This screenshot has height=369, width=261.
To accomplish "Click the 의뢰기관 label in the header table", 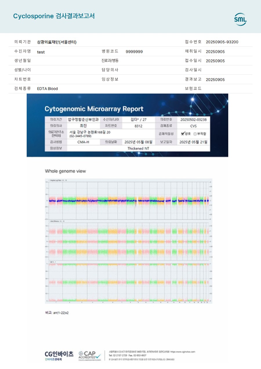I will coord(22,42).
